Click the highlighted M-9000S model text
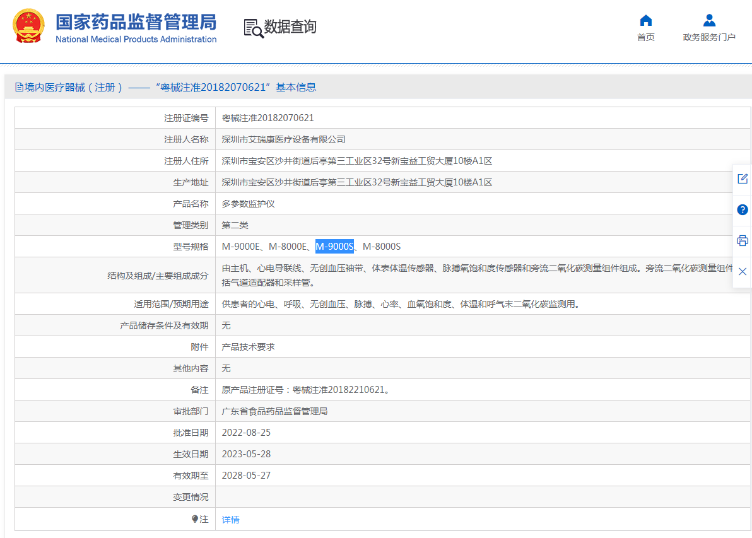This screenshot has height=538, width=752. click(x=334, y=247)
